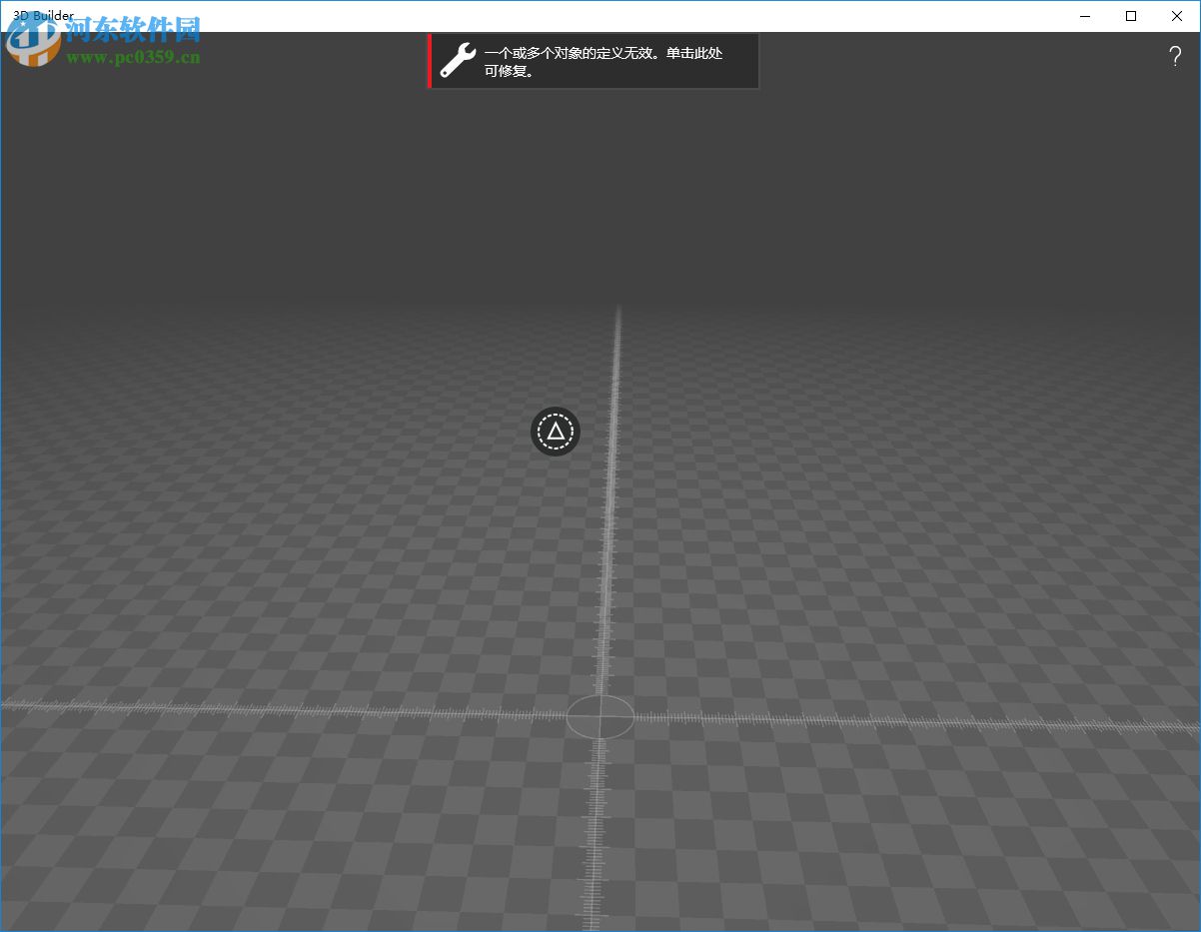Image resolution: width=1201 pixels, height=932 pixels.
Task: Open the help question mark icon
Action: [1175, 57]
